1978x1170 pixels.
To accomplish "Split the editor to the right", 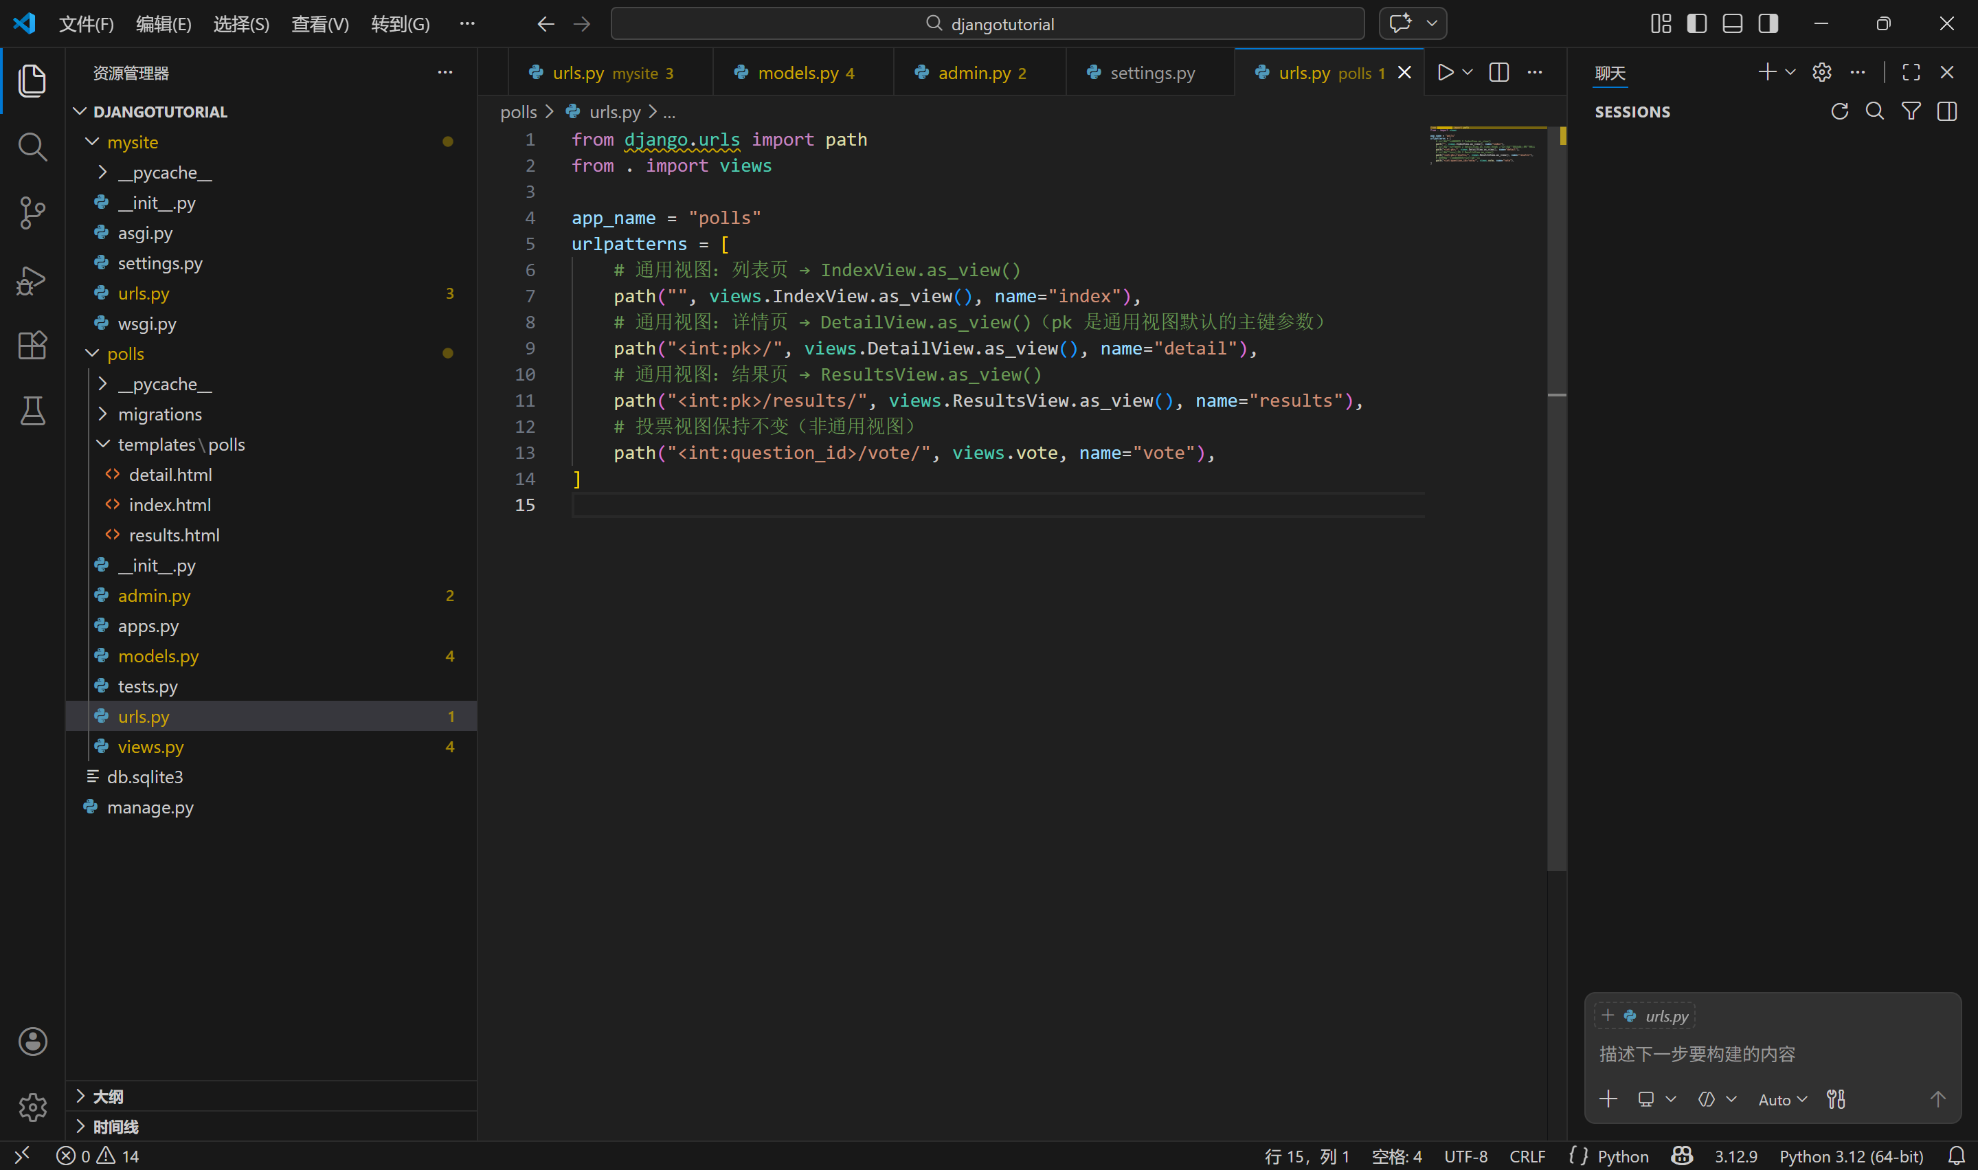I will coord(1498,73).
